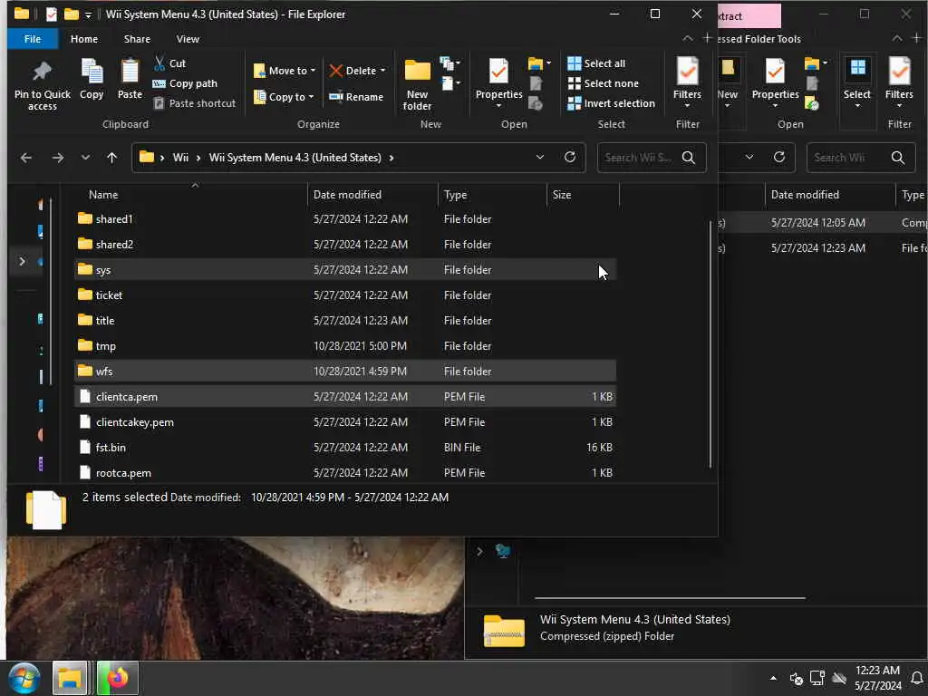Click File Explorer taskbar icon
This screenshot has width=928, height=696.
click(x=70, y=678)
